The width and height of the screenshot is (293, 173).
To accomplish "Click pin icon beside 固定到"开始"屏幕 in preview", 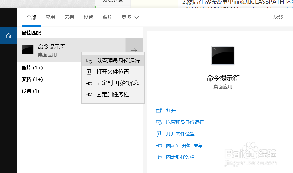I will pos(159,146).
